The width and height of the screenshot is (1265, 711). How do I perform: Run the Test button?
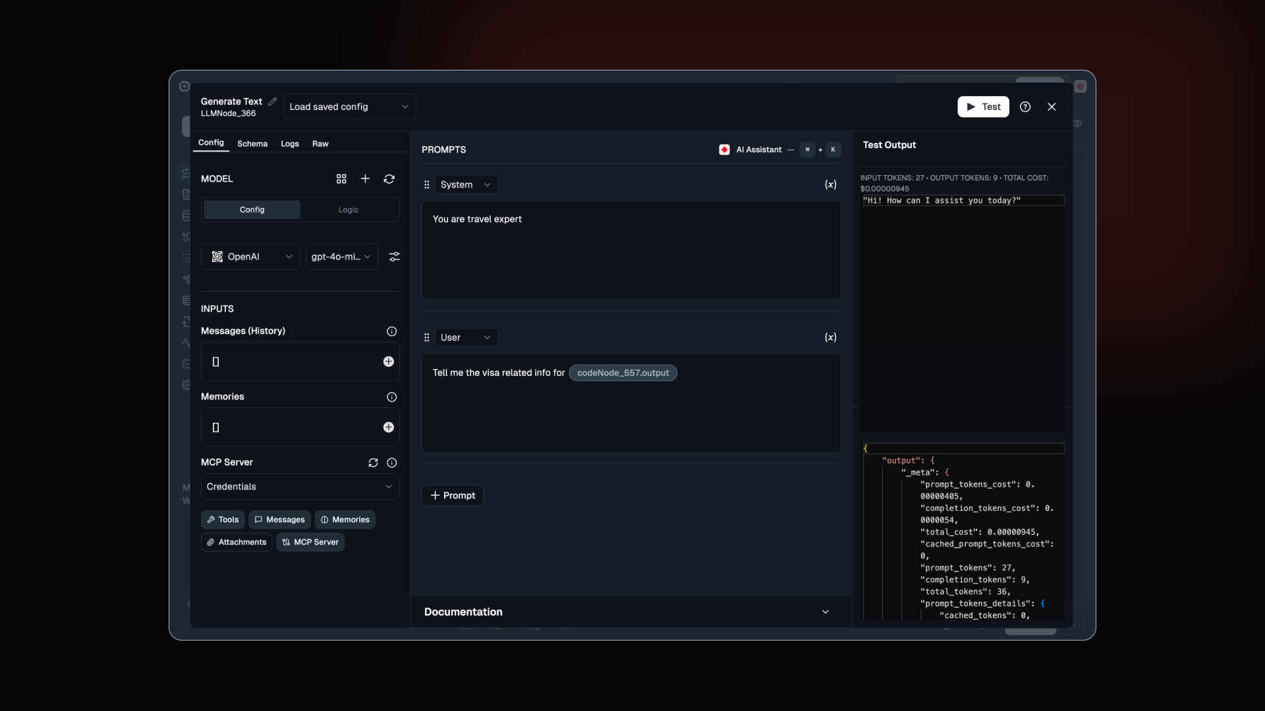pos(983,107)
